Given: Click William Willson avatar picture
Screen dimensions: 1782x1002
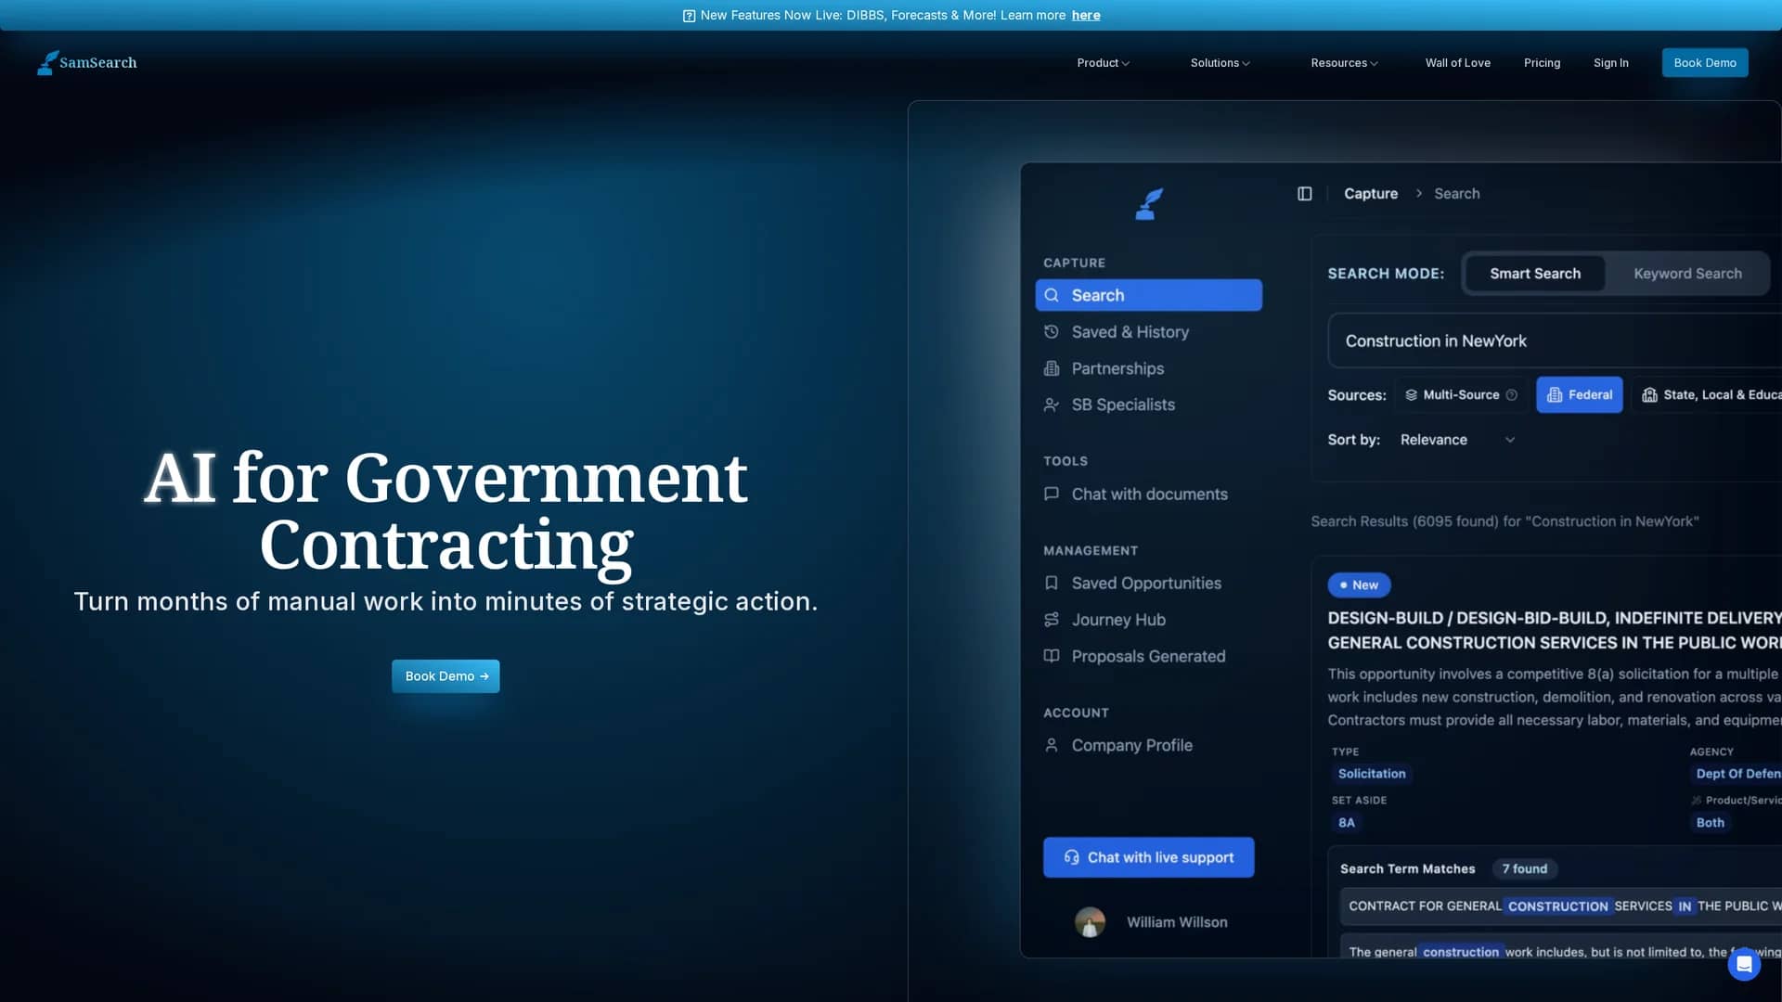Looking at the screenshot, I should pos(1090,922).
